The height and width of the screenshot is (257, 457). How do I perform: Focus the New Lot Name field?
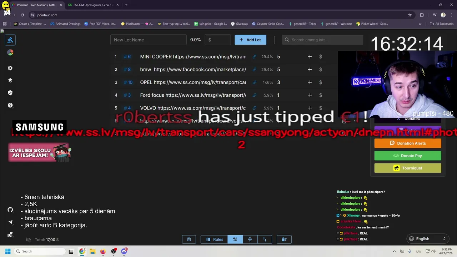click(x=148, y=40)
